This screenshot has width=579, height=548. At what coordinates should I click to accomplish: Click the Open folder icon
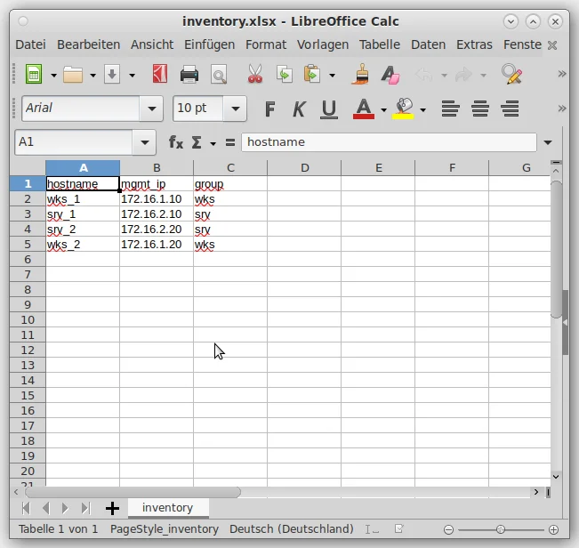point(73,75)
